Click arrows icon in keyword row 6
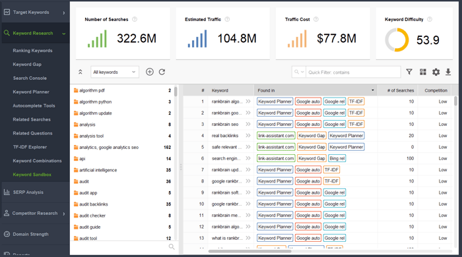Screen dimensions: 462x257 (x=248, y=158)
